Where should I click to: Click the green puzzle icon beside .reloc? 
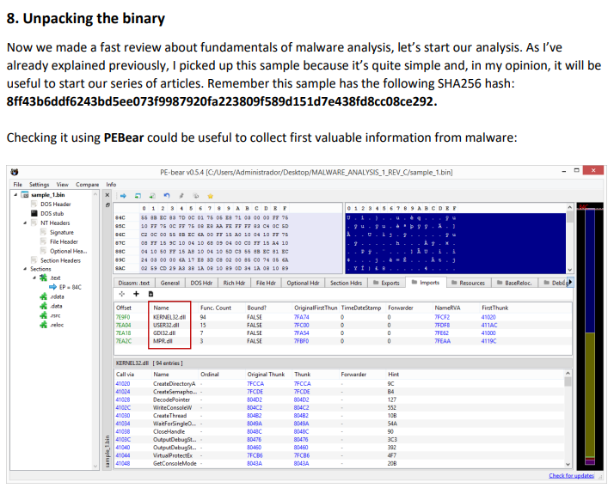coord(43,325)
